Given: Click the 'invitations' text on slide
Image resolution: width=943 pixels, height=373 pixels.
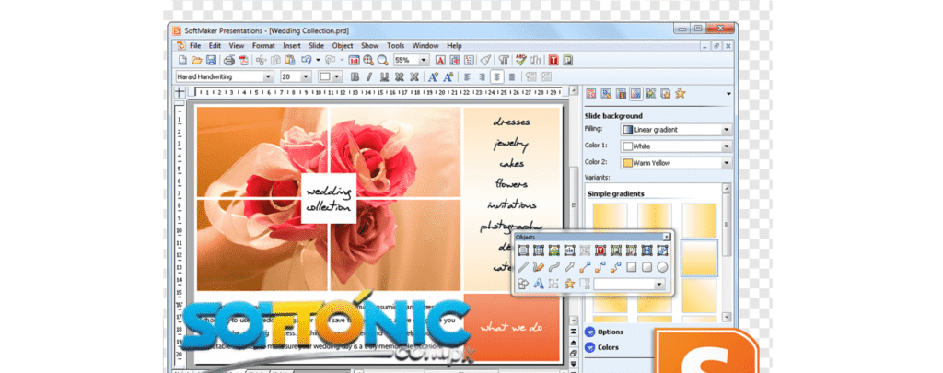Looking at the screenshot, I should (511, 204).
